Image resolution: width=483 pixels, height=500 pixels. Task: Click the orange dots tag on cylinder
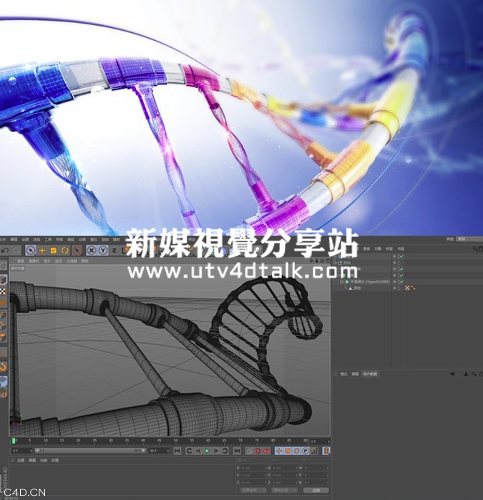[413, 288]
